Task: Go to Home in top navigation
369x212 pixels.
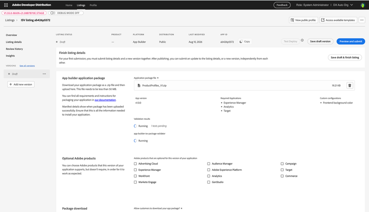Action: tap(69, 5)
